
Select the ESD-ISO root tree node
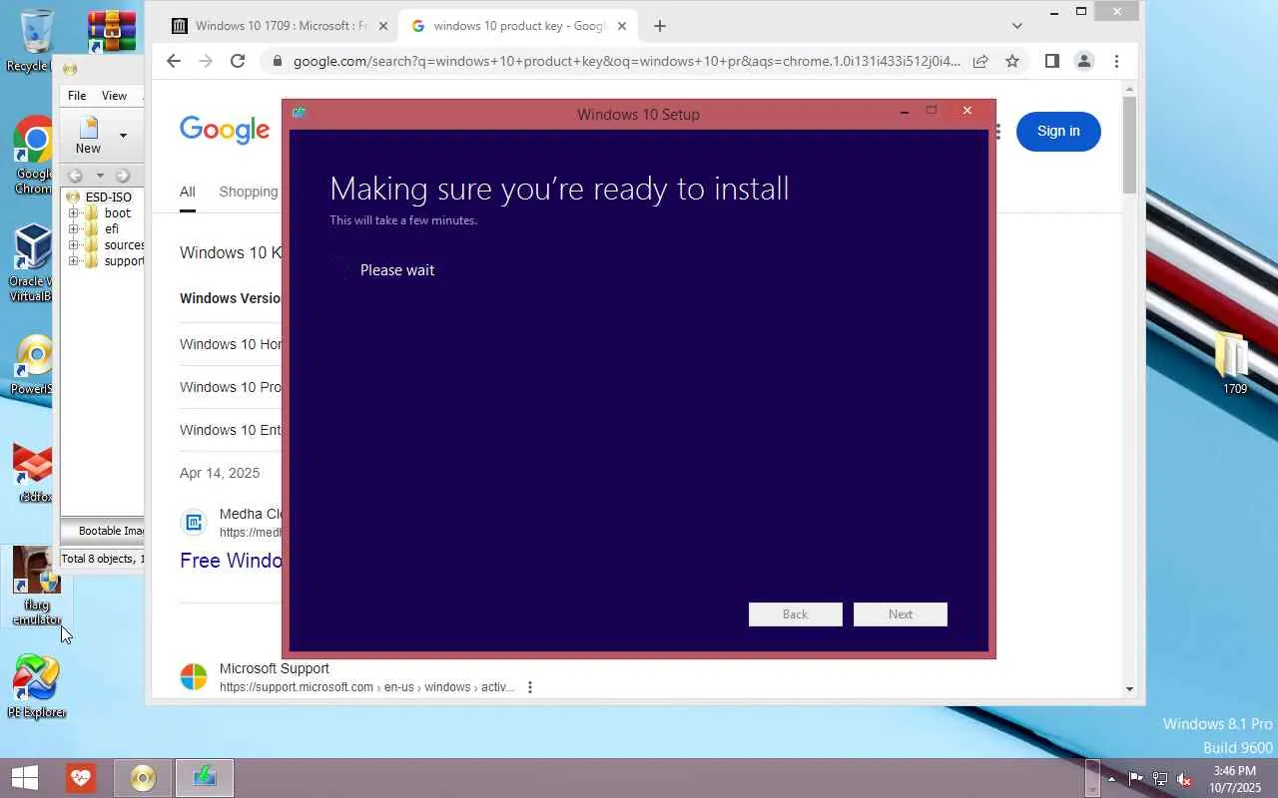click(x=108, y=198)
